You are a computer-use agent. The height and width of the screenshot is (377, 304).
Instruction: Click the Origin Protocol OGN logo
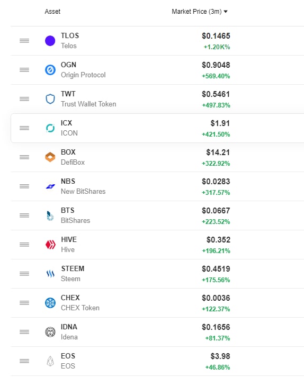50,70
